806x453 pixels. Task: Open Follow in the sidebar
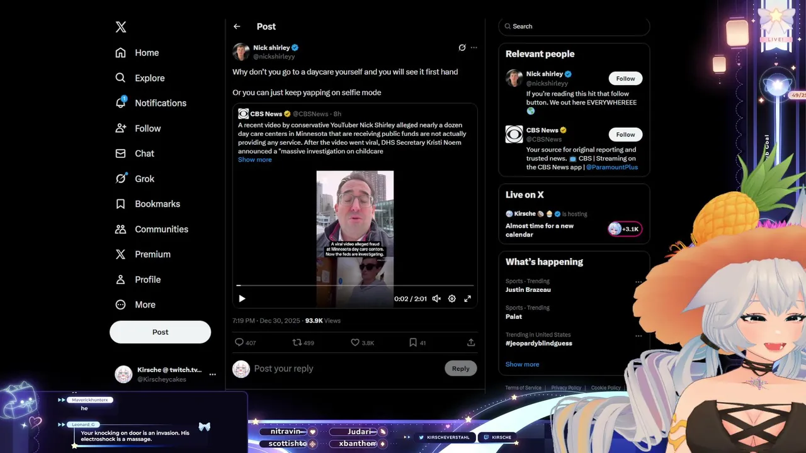coord(138,128)
